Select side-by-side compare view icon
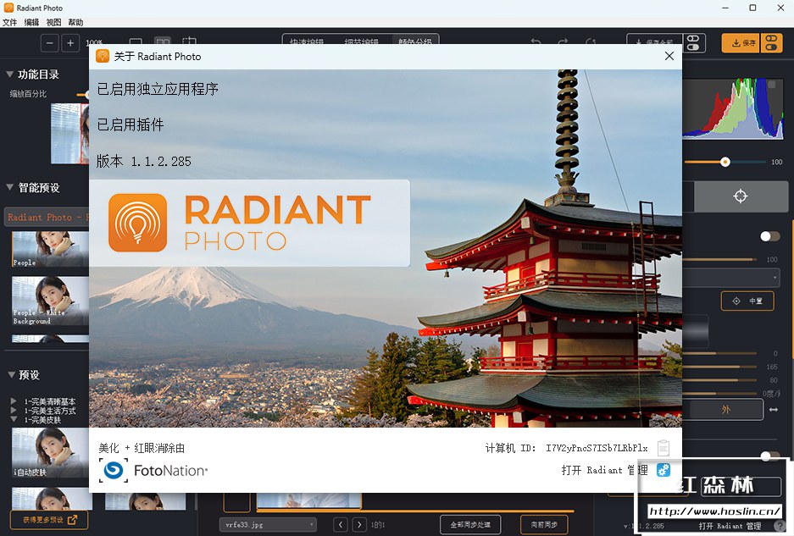Screen dimensions: 794x536 pyautogui.click(x=162, y=41)
